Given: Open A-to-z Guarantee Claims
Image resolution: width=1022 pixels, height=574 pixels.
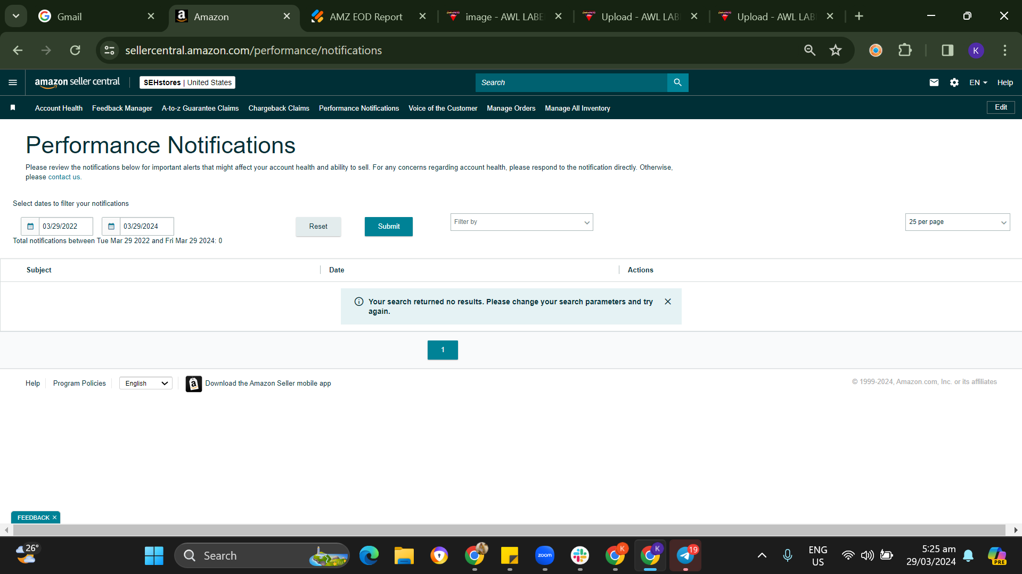Looking at the screenshot, I should pos(200,108).
